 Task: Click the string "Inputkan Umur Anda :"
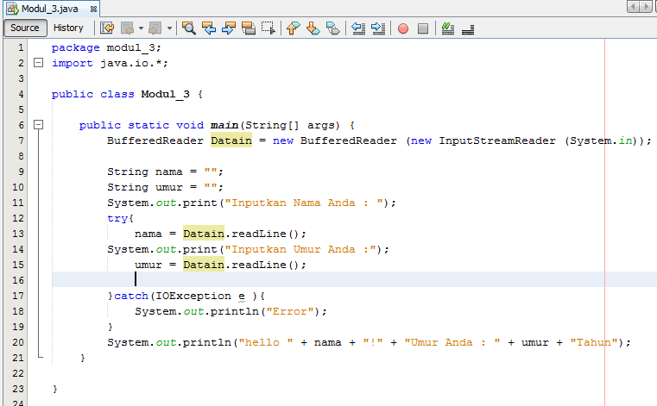click(300, 249)
